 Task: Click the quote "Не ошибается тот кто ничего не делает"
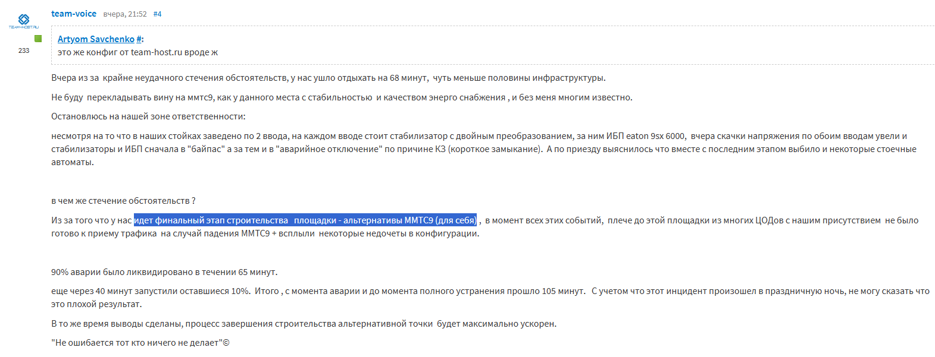pos(140,343)
